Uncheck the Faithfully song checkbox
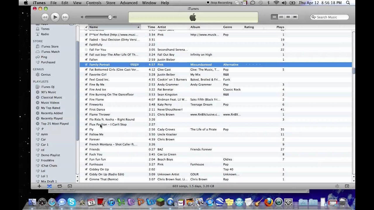This screenshot has width=374, height=210. point(86,45)
